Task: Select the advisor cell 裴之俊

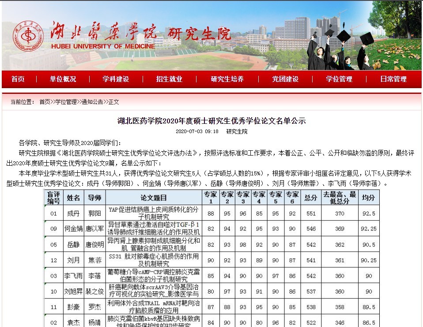Action: (x=94, y=291)
